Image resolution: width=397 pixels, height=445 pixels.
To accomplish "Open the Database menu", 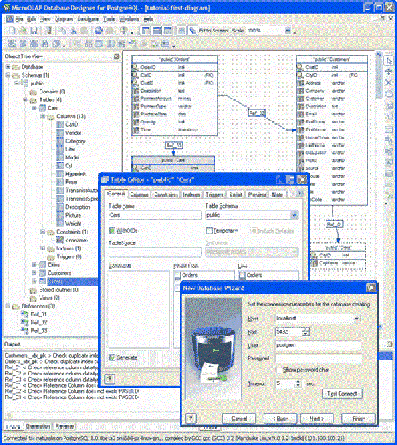I will point(88,20).
